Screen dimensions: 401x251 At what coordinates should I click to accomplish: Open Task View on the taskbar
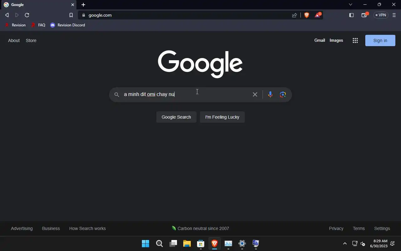(x=173, y=243)
